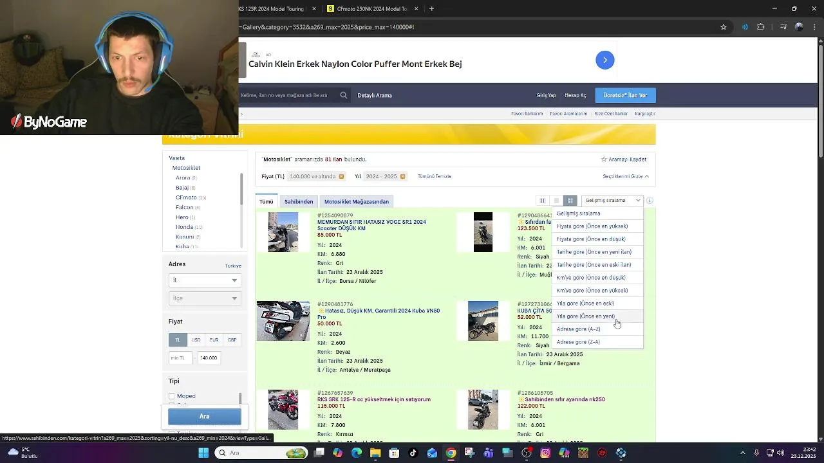Image resolution: width=824 pixels, height=463 pixels.
Task: Open TikTok from the taskbar
Action: tap(413, 453)
